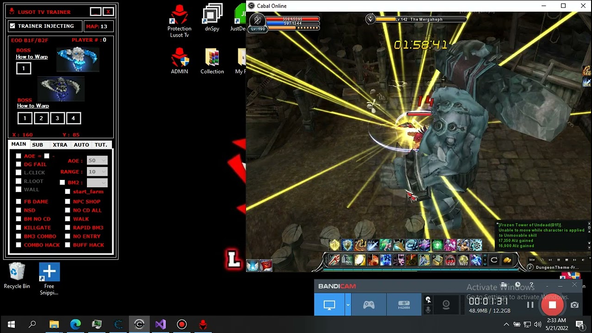The width and height of the screenshot is (592, 333).
Task: Open ADMIN desktop shortcut
Action: tap(179, 62)
